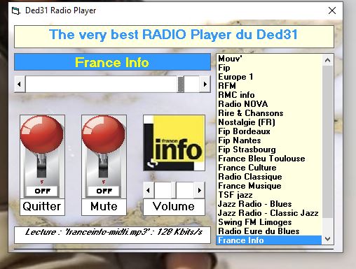Increase volume with the right arrow

click(x=199, y=190)
